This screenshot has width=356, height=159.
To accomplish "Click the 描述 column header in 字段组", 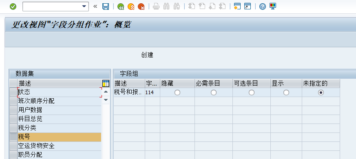I will coord(129,83).
